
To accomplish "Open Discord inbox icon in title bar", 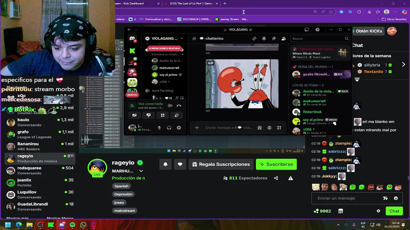I will [x=307, y=30].
